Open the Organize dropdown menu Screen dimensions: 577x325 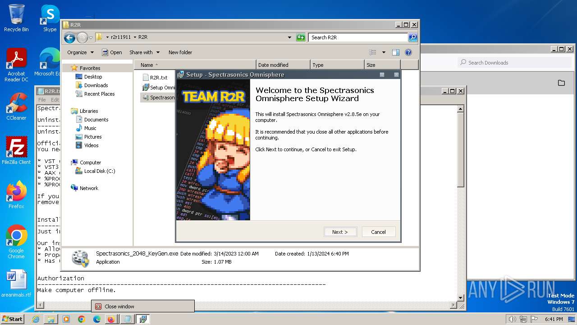point(80,52)
